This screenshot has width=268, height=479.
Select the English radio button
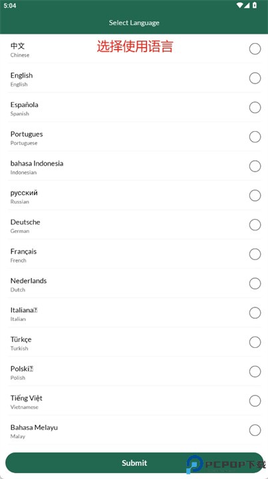(x=255, y=79)
